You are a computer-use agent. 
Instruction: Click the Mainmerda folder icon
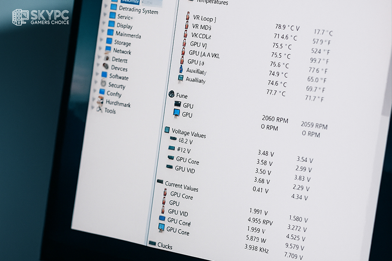[x=110, y=33]
